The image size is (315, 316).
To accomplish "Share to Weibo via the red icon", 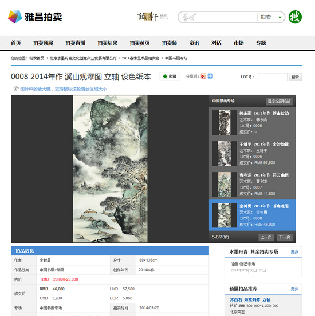I will click(203, 77).
